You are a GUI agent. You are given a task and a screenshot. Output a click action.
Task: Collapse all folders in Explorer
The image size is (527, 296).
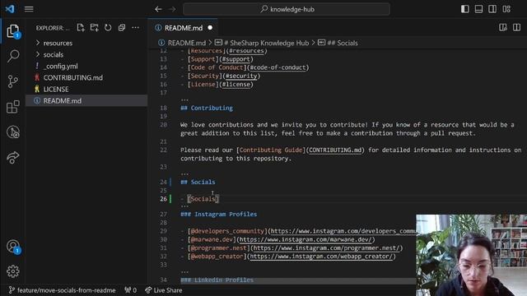click(122, 28)
